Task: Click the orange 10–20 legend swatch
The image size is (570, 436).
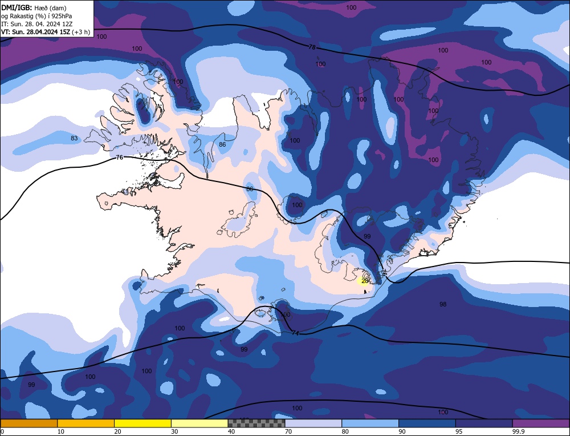Action: pyautogui.click(x=86, y=423)
